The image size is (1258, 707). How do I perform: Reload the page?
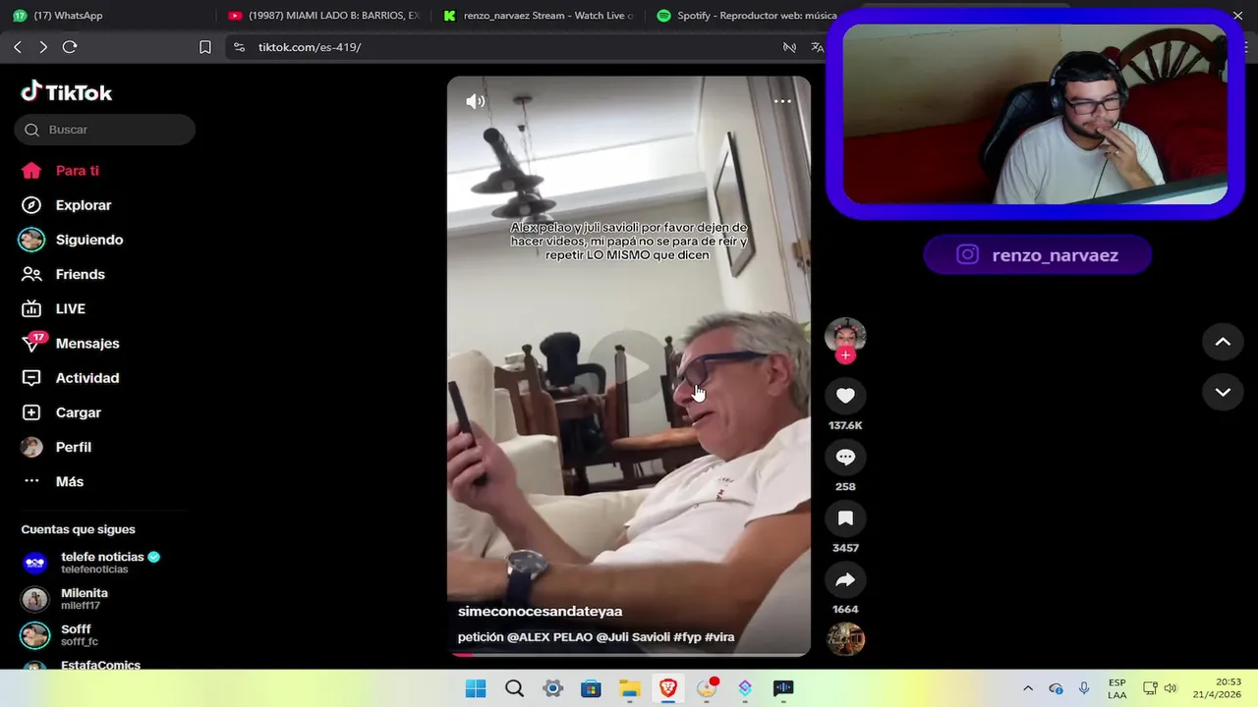[x=70, y=47]
